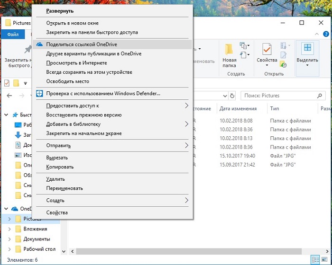332x265 pixels.
Task: Click the edit ribbon icon
Action: coord(283,55)
